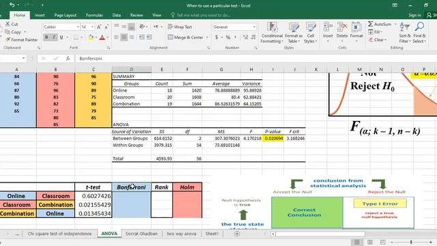Increase the cell indent
This screenshot has width=437, height=246.
pyautogui.click(x=149, y=37)
